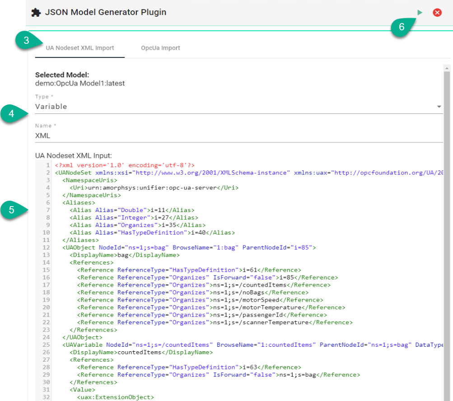Viewport: 453px width, 401px height.
Task: Open the OpcUa Import tab
Action: [160, 48]
